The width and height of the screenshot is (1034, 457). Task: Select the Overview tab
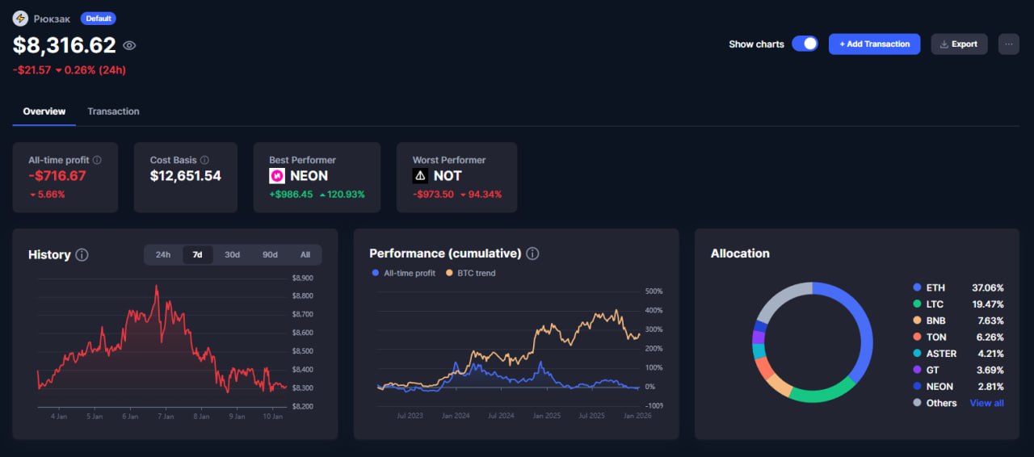[x=44, y=111]
